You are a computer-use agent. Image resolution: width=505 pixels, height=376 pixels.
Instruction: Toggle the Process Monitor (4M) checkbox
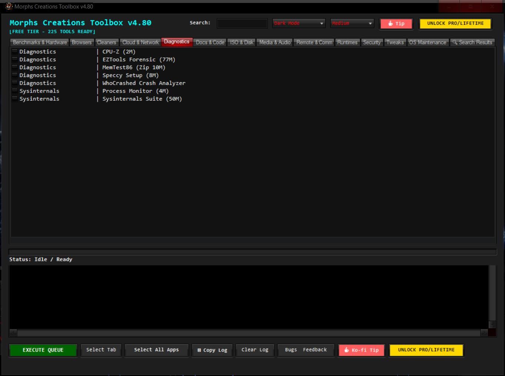tap(15, 91)
